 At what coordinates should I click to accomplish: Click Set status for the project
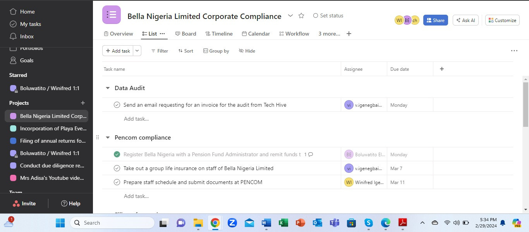[x=328, y=16]
